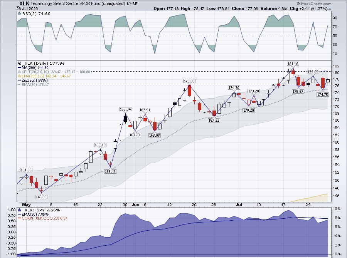This screenshot has width=347, height=258.
Task: Click the RSI(2) 74.60 legend text
Action: (x=36, y=14)
